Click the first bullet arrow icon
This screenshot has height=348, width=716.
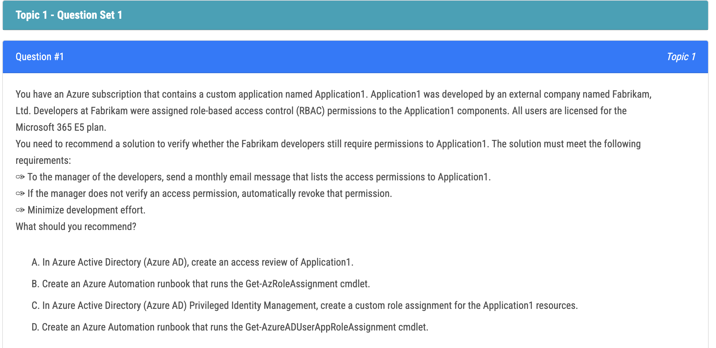pos(20,177)
